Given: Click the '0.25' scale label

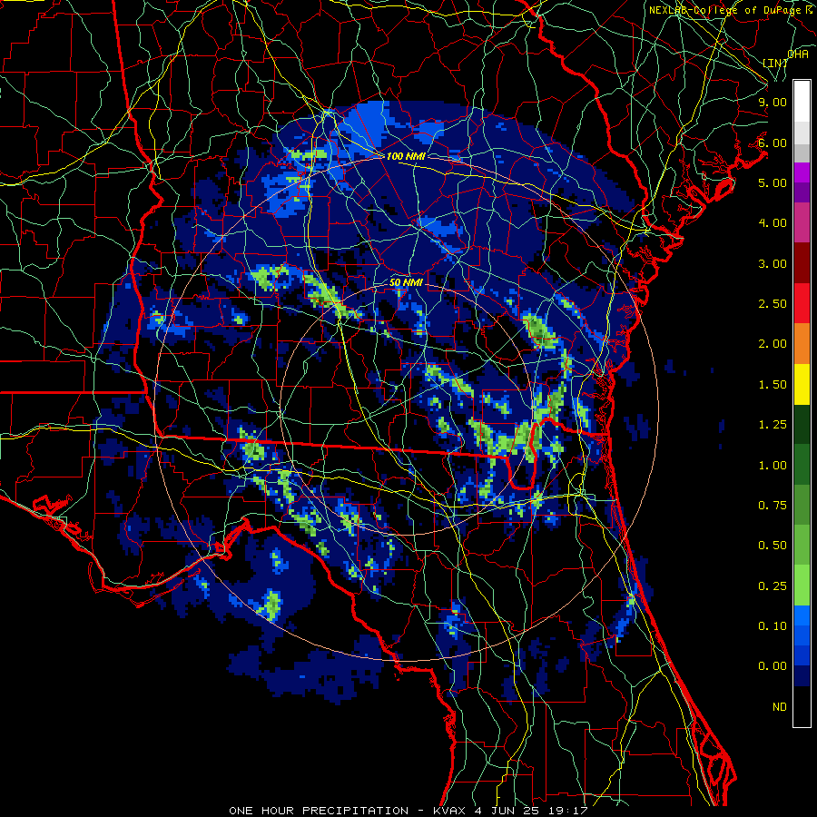Looking at the screenshot, I should [x=773, y=586].
